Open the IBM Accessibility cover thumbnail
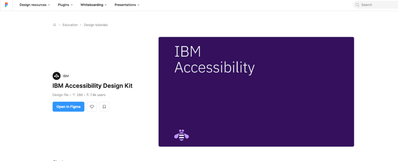 [x=256, y=92]
